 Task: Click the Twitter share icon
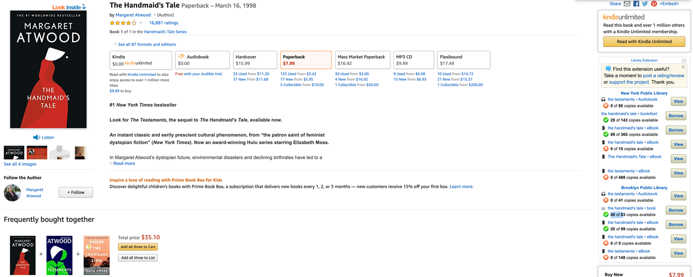pyautogui.click(x=645, y=4)
